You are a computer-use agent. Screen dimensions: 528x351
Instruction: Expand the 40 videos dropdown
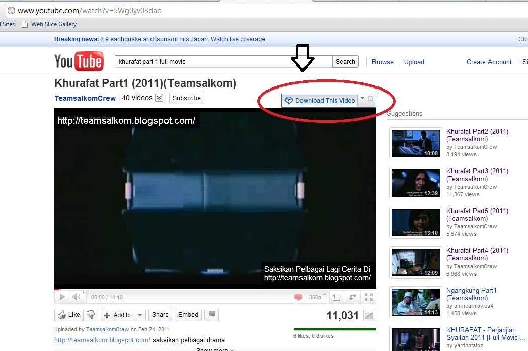pyautogui.click(x=159, y=98)
